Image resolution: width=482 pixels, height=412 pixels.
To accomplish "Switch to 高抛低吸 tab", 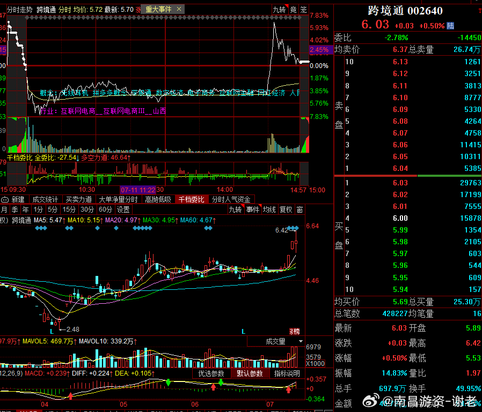I will pos(158,199).
